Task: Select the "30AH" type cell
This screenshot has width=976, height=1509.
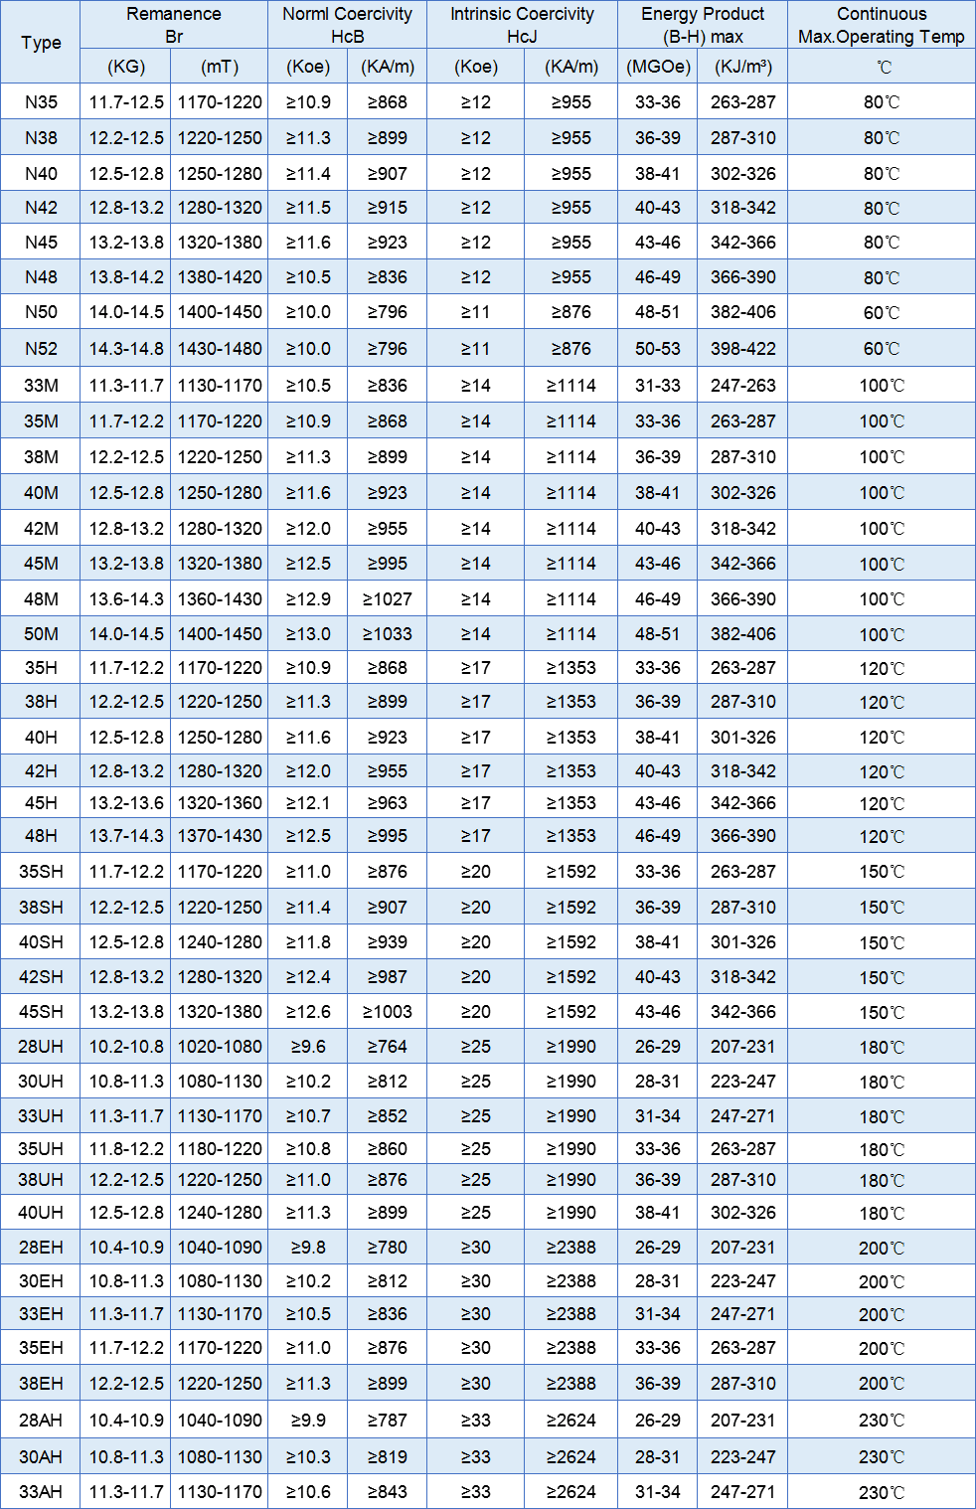Action: (41, 1456)
